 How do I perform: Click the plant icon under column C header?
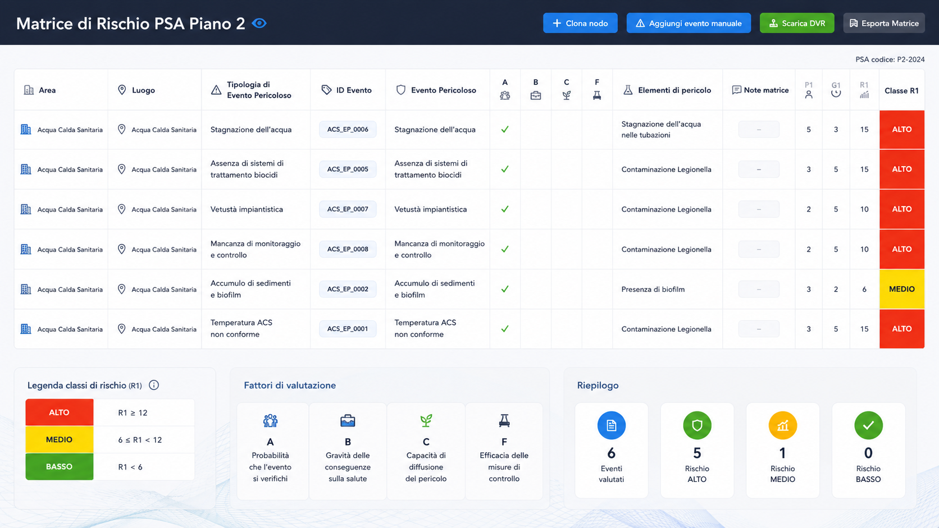(x=566, y=95)
